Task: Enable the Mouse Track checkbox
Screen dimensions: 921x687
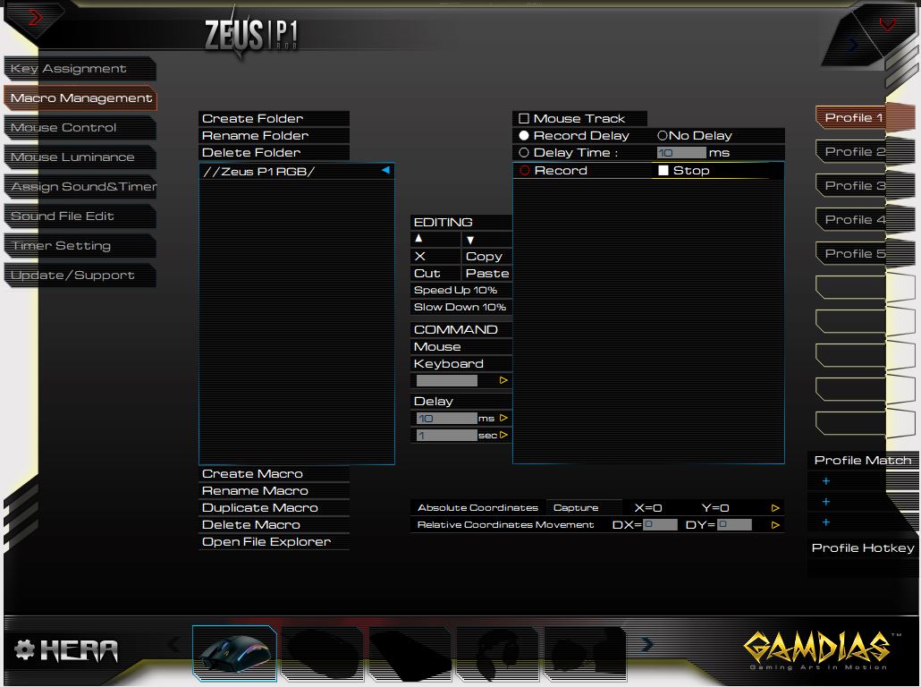Action: tap(524, 119)
